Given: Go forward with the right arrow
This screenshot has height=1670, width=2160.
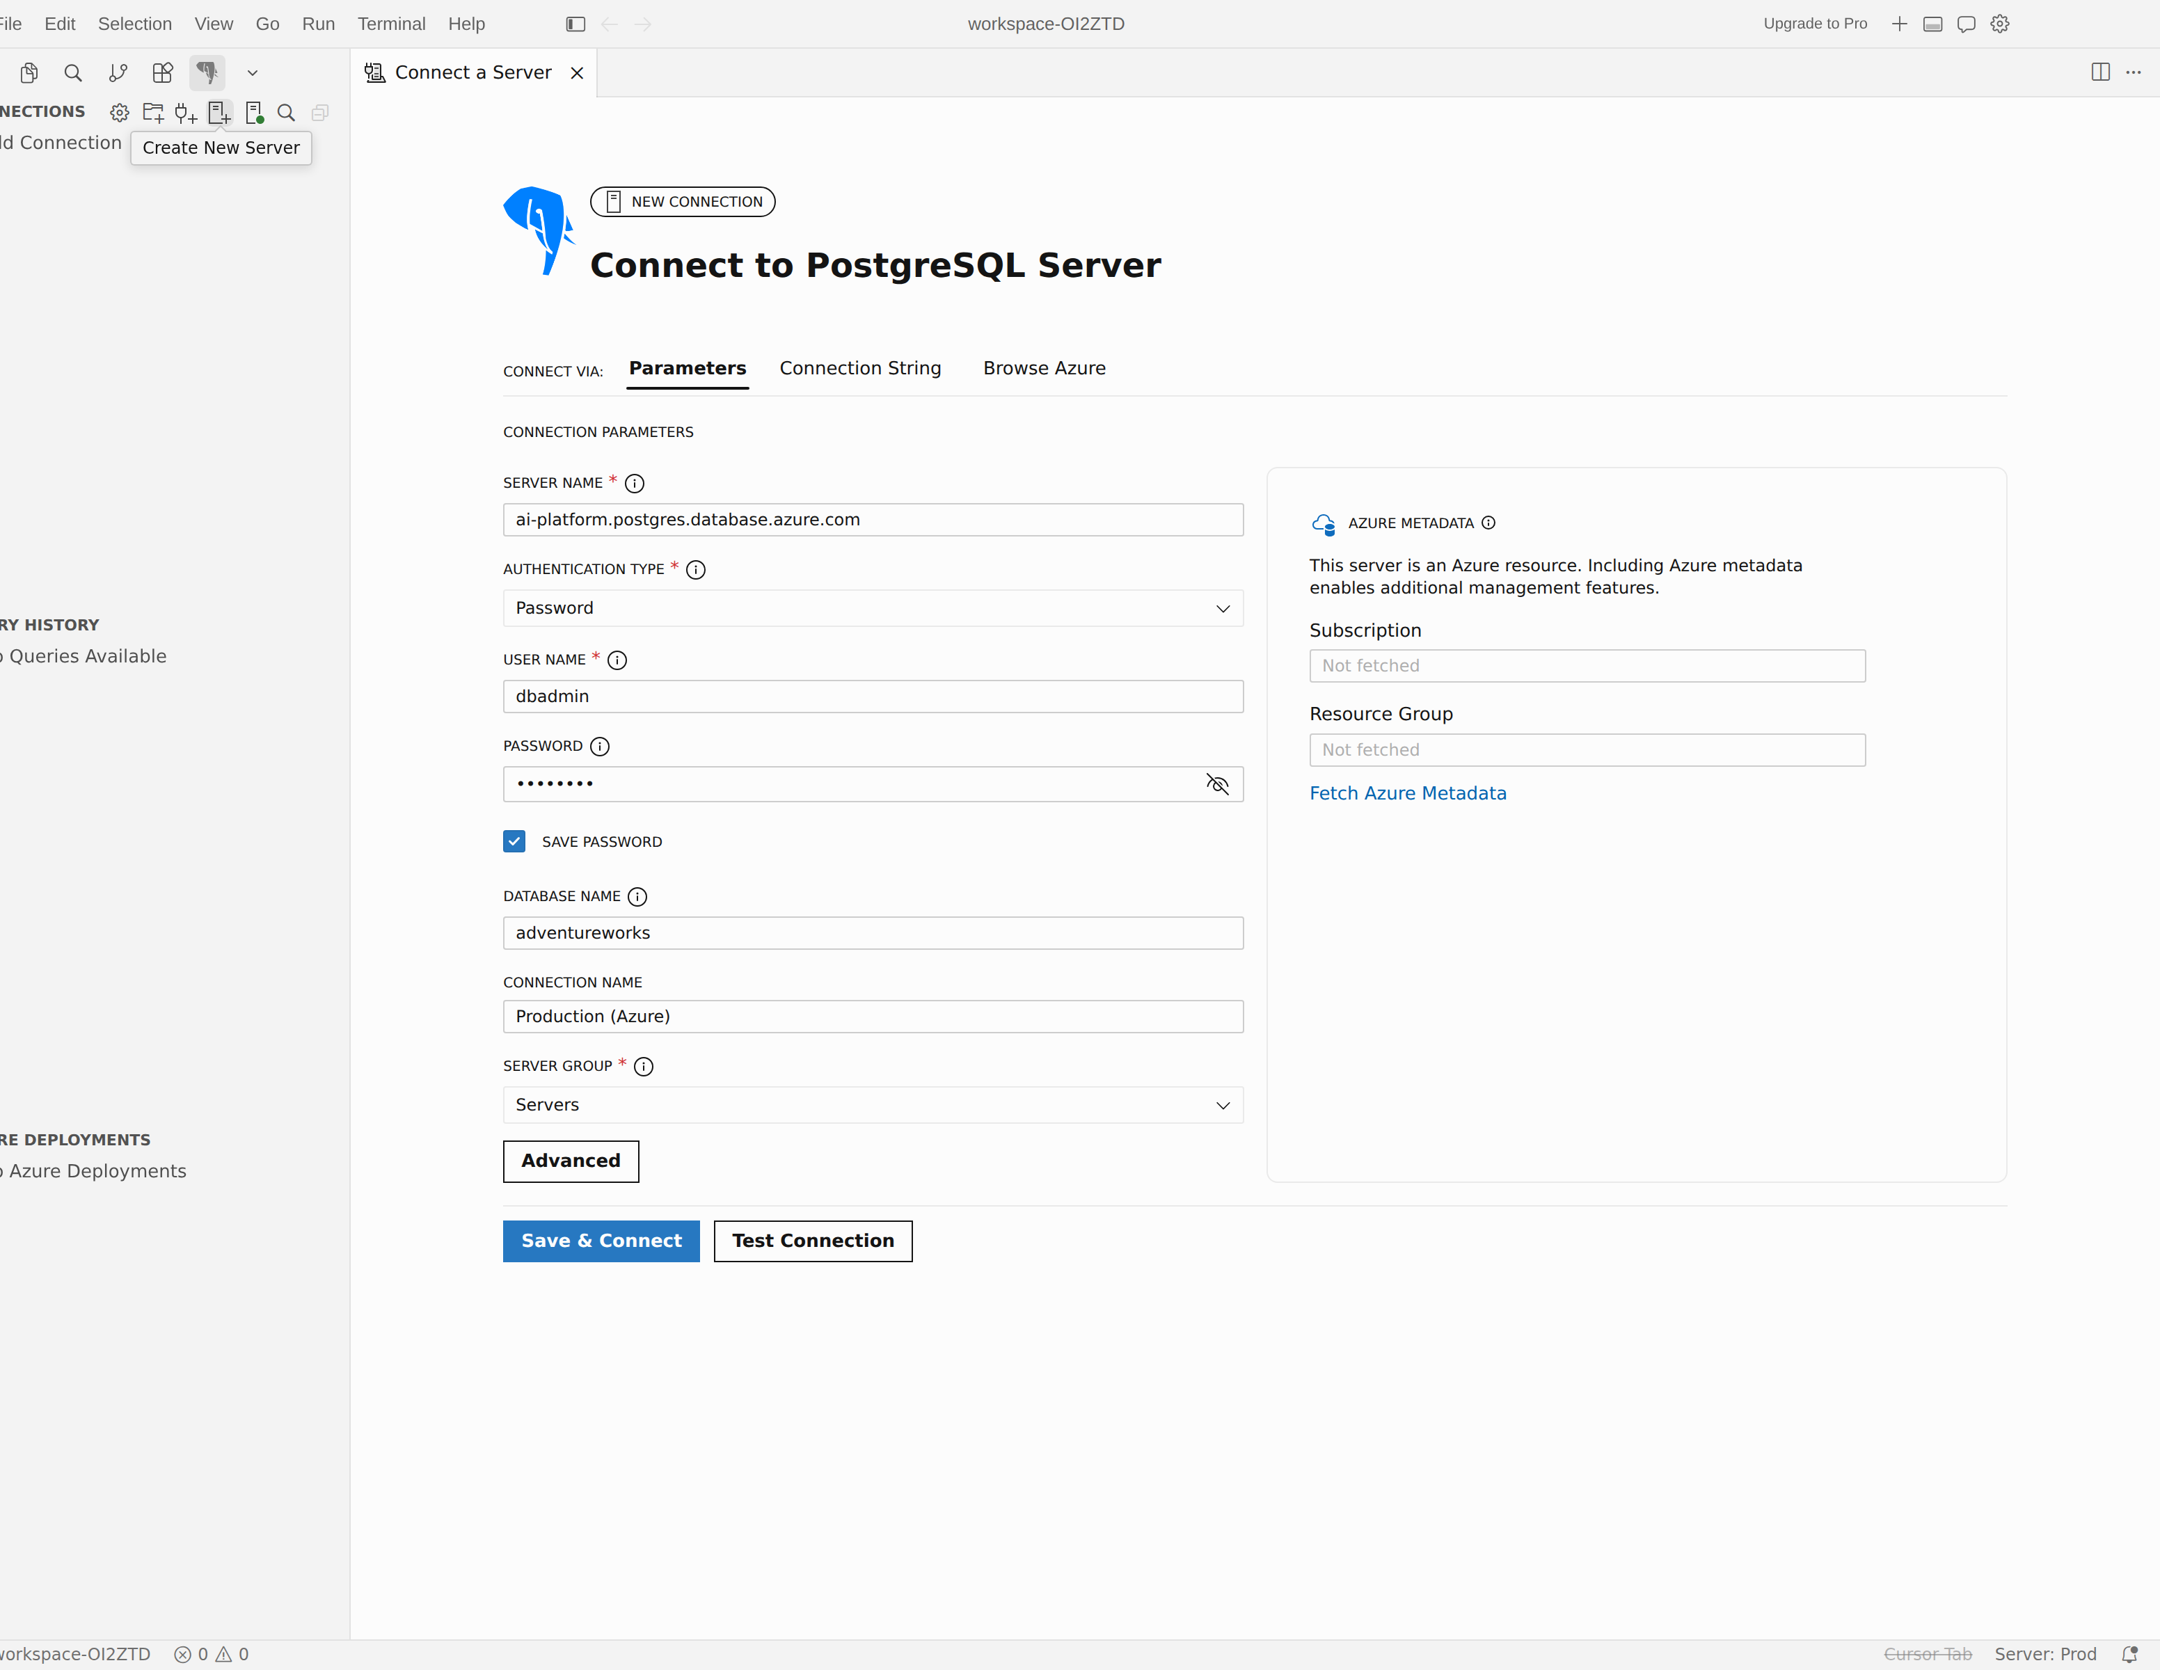Looking at the screenshot, I should point(643,24).
